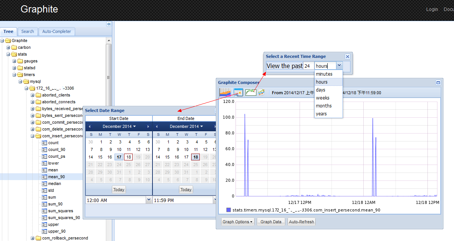
Task: Expand the aborted_clients folder
Action: (33, 95)
